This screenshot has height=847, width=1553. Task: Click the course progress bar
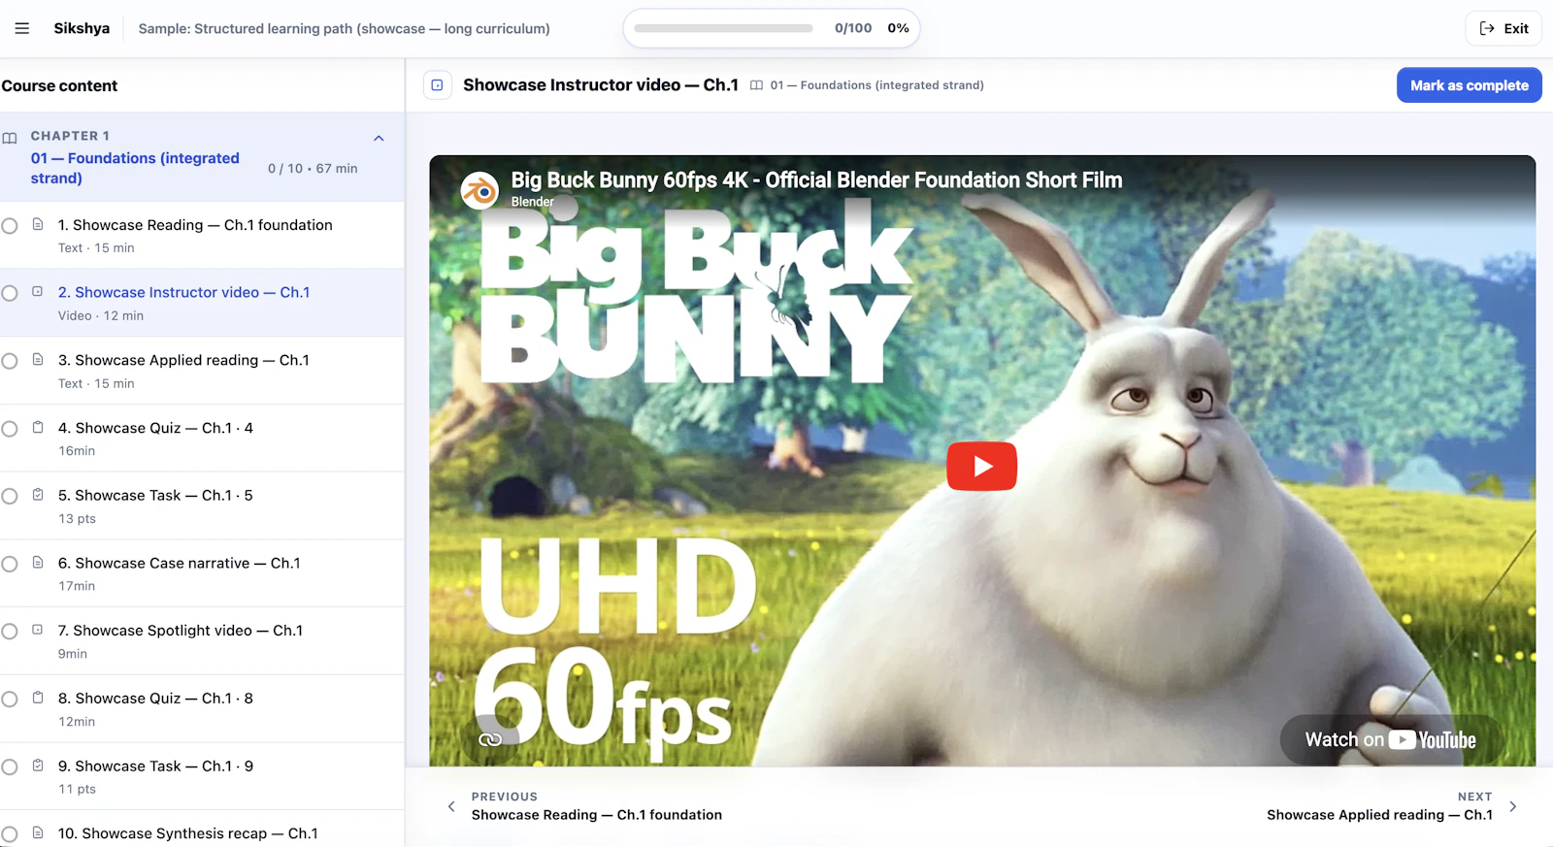(723, 28)
